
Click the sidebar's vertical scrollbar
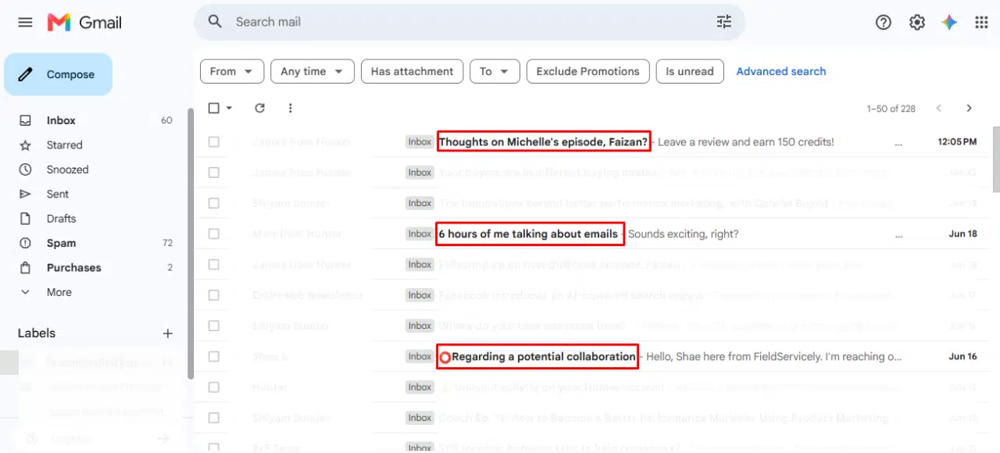coord(190,244)
